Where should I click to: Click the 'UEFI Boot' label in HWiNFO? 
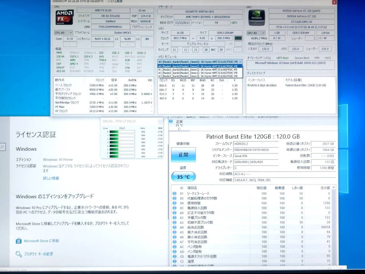(x=282, y=58)
